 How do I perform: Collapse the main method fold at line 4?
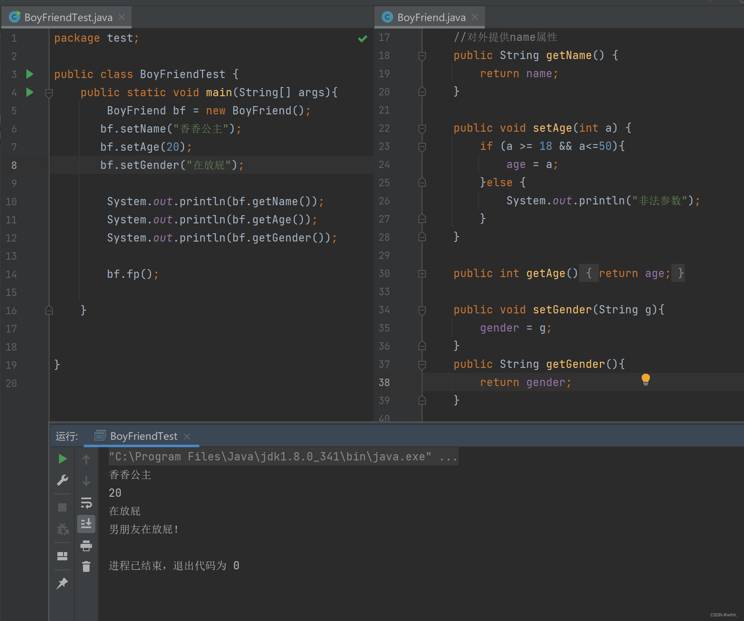(x=49, y=93)
